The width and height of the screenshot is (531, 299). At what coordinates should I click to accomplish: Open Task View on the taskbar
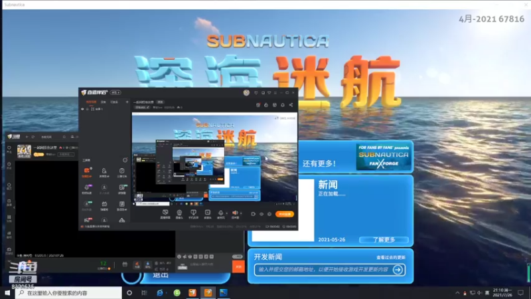tap(144, 292)
